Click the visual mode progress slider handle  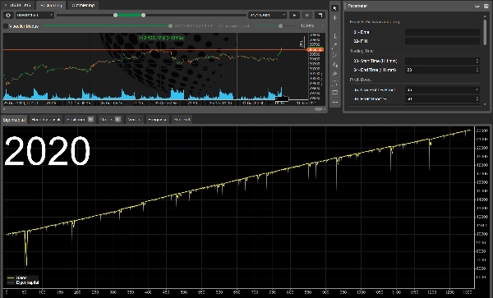click(x=170, y=25)
